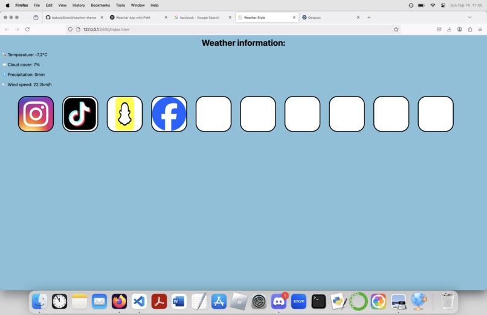Image resolution: width=487 pixels, height=315 pixels.
Task: Open Notes from the Dock
Action: tap(80, 301)
